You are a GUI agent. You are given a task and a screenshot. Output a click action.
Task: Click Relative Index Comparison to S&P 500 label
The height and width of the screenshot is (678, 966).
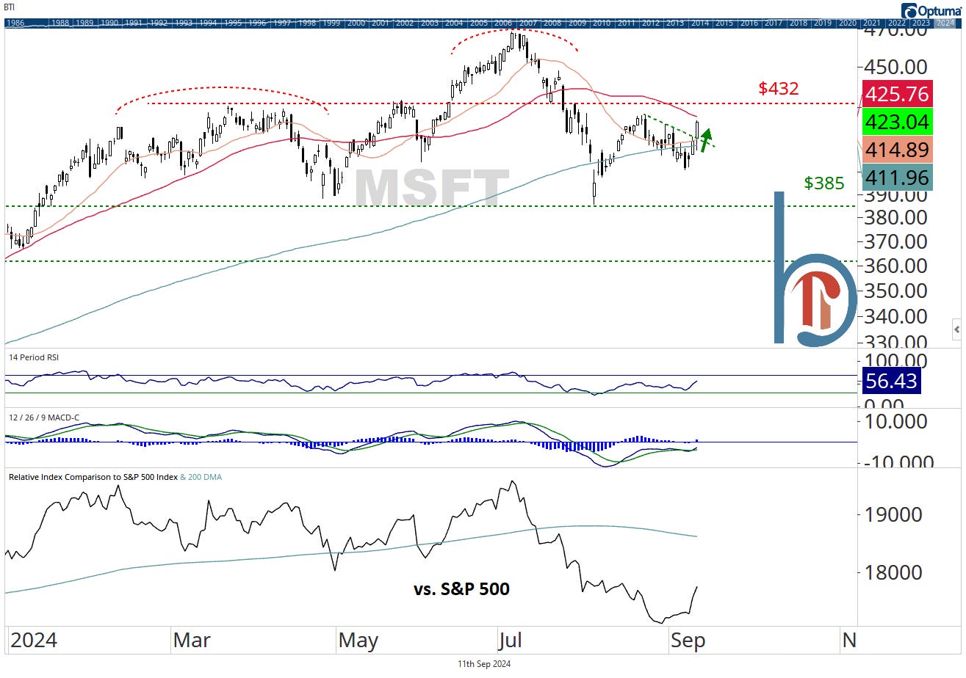point(93,477)
